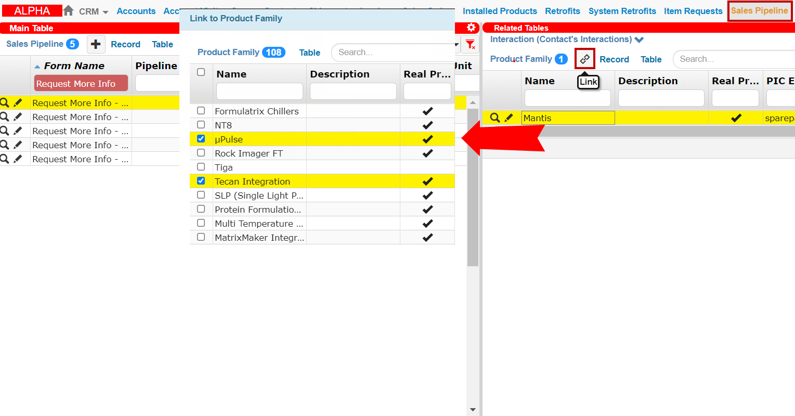795x416 pixels.
Task: Click pencil edit icon on Mantis row
Action: [509, 118]
